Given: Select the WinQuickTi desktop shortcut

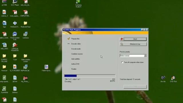Looking at the screenshot, I should click(x=15, y=24).
